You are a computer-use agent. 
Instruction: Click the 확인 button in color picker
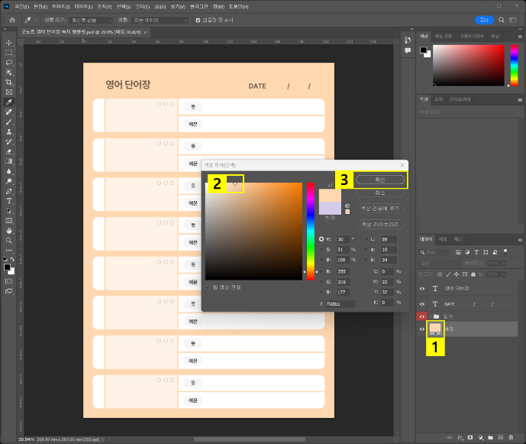click(x=380, y=180)
